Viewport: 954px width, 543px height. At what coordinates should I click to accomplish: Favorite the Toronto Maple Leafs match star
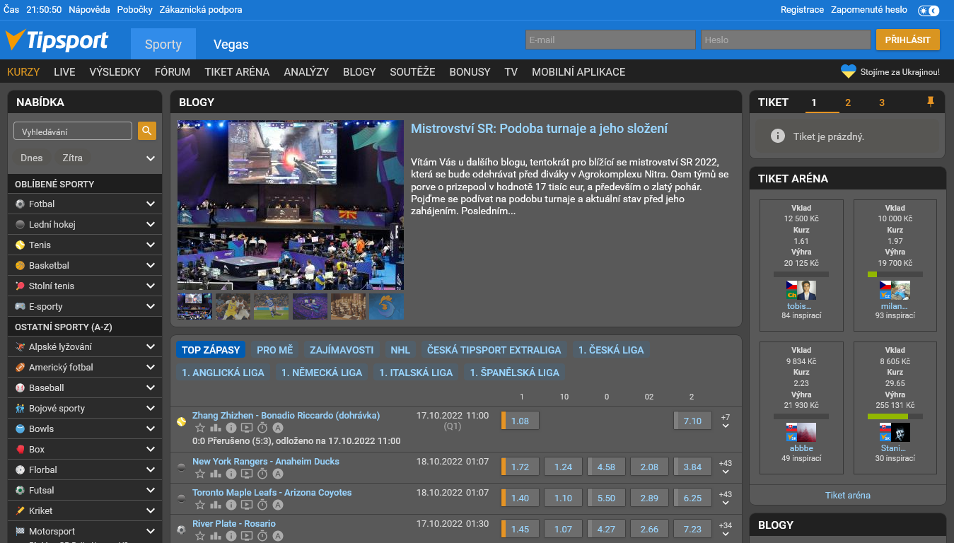[200, 505]
